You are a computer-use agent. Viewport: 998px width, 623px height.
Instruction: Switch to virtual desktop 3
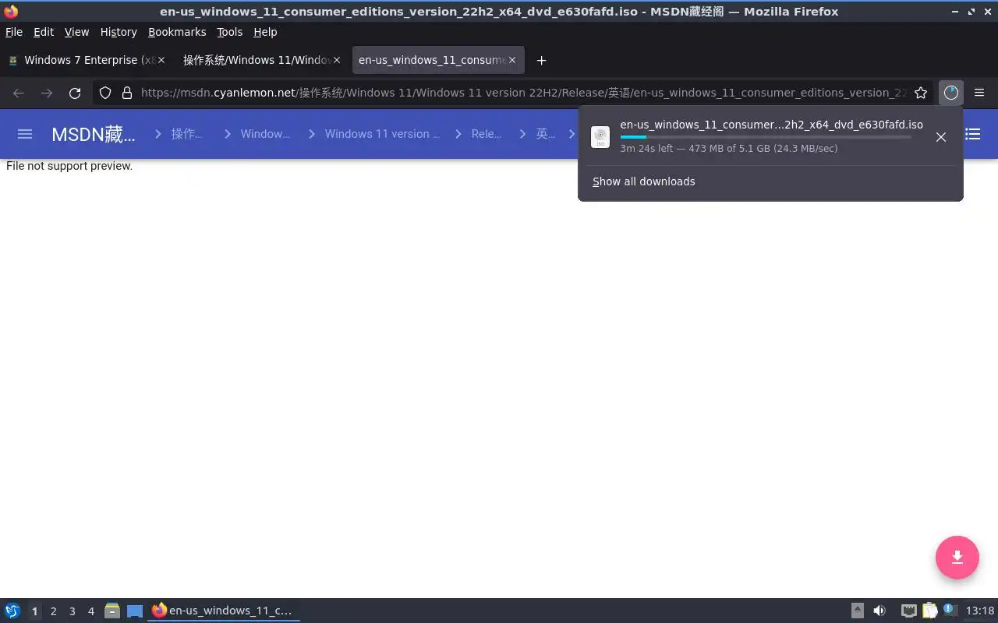tap(72, 611)
